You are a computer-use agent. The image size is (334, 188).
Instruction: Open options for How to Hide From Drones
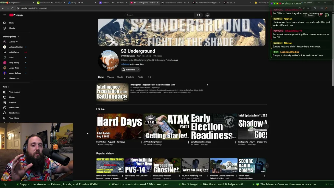tap(122, 176)
